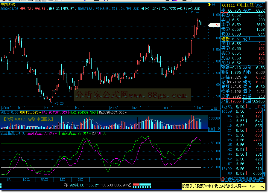Click the (851) sector code link
The image size is (269, 193).
click(260, 5)
